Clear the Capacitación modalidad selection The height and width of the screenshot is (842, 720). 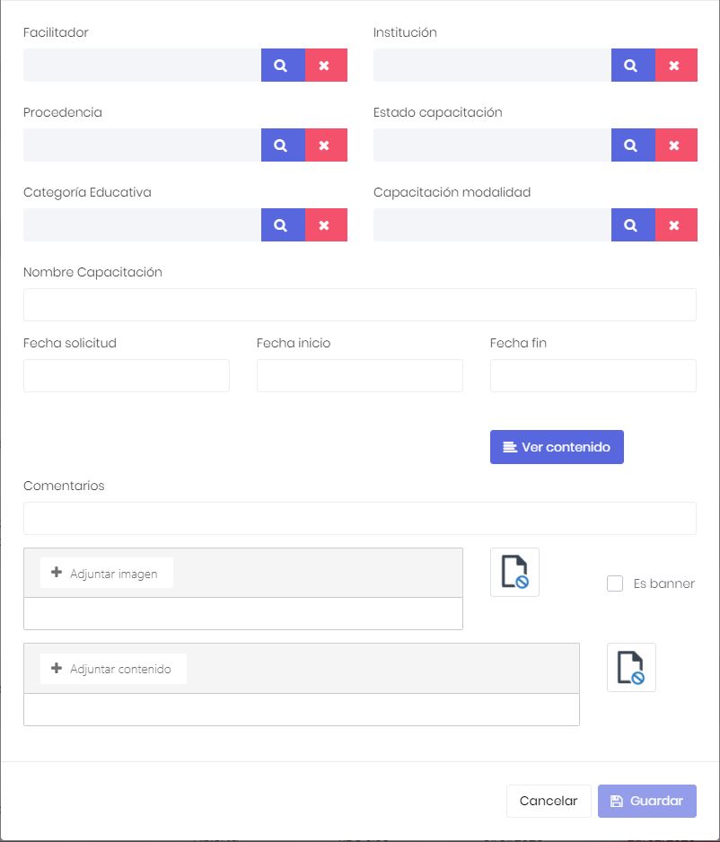tap(676, 225)
